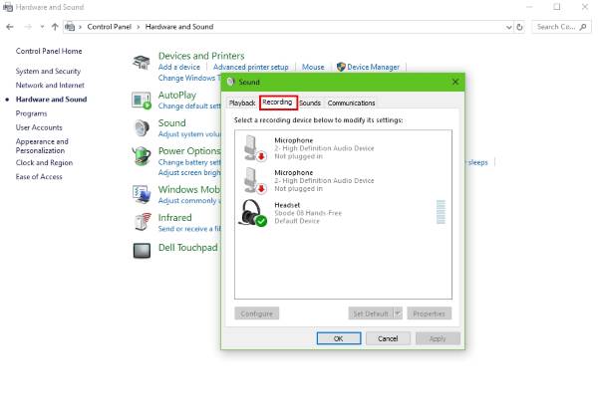
Task: Click the Dell Touchpad icon
Action: pyautogui.click(x=142, y=251)
